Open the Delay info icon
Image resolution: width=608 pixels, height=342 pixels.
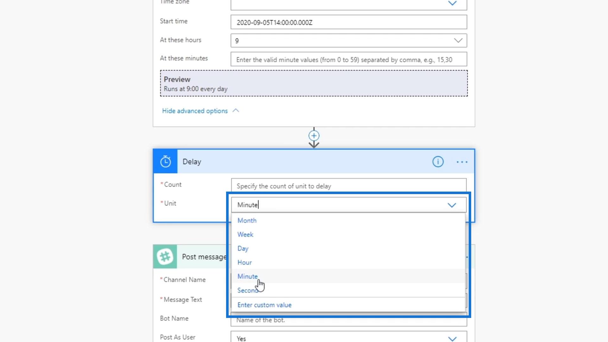[x=438, y=162]
